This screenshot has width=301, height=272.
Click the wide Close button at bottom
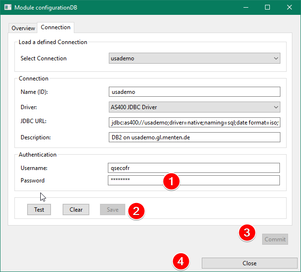249,263
